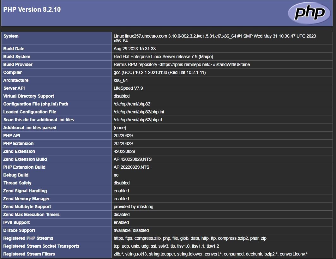Click the Aug 29 2023 15:31:38 value
The height and width of the screenshot is (259, 336).
pyautogui.click(x=135, y=49)
